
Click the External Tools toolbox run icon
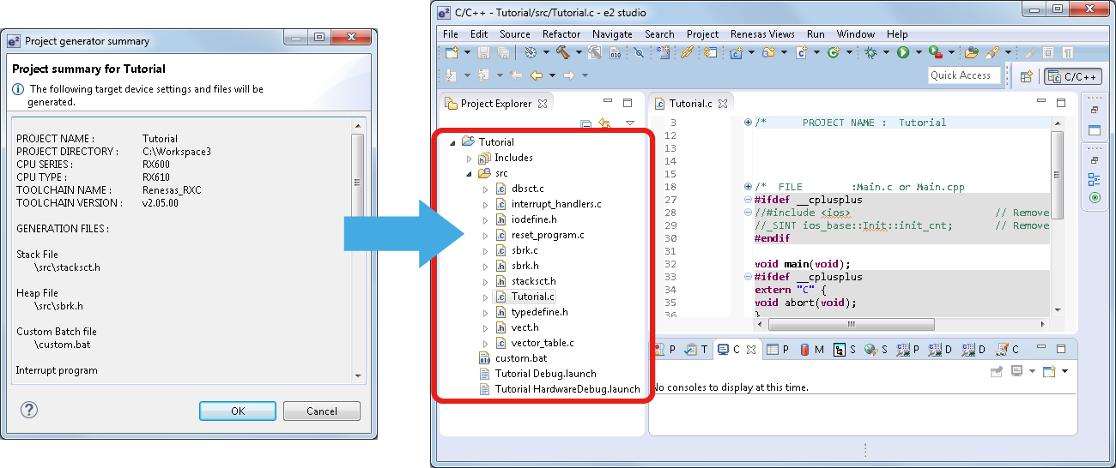[935, 53]
